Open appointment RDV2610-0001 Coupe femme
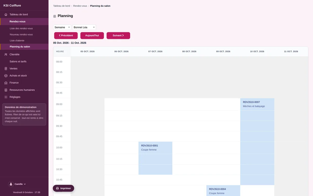 click(x=155, y=158)
